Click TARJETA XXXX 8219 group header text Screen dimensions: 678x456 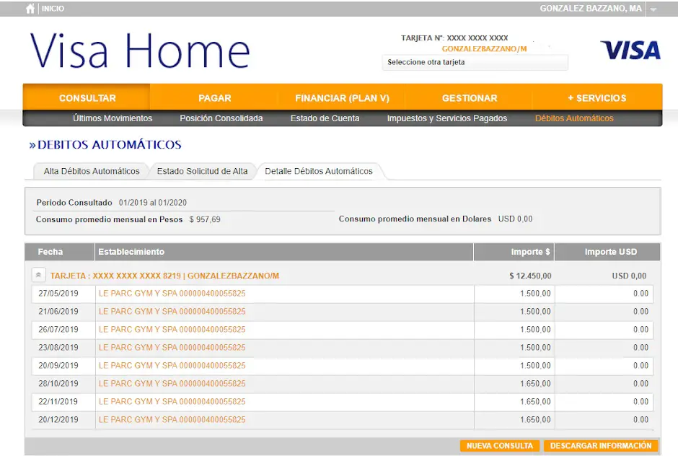(x=164, y=276)
